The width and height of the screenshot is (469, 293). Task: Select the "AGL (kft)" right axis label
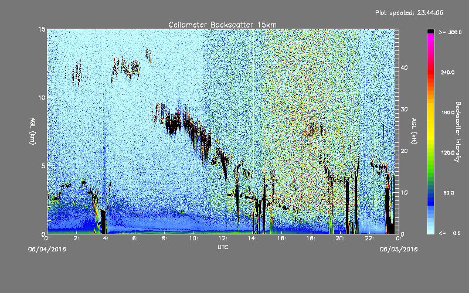(414, 131)
